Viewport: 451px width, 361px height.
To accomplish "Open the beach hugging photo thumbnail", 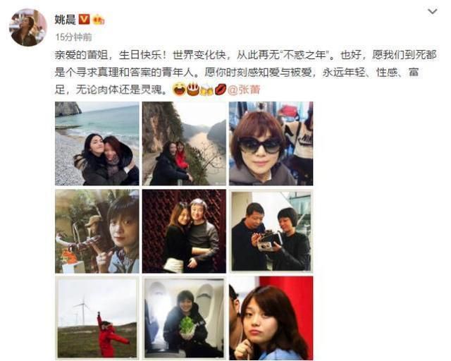I will (x=97, y=143).
